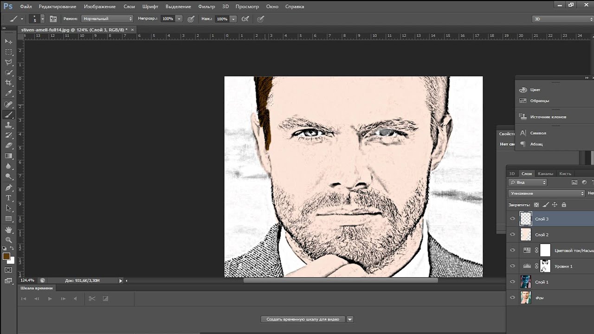Select the Zoom tool
594x334 pixels.
pyautogui.click(x=8, y=240)
